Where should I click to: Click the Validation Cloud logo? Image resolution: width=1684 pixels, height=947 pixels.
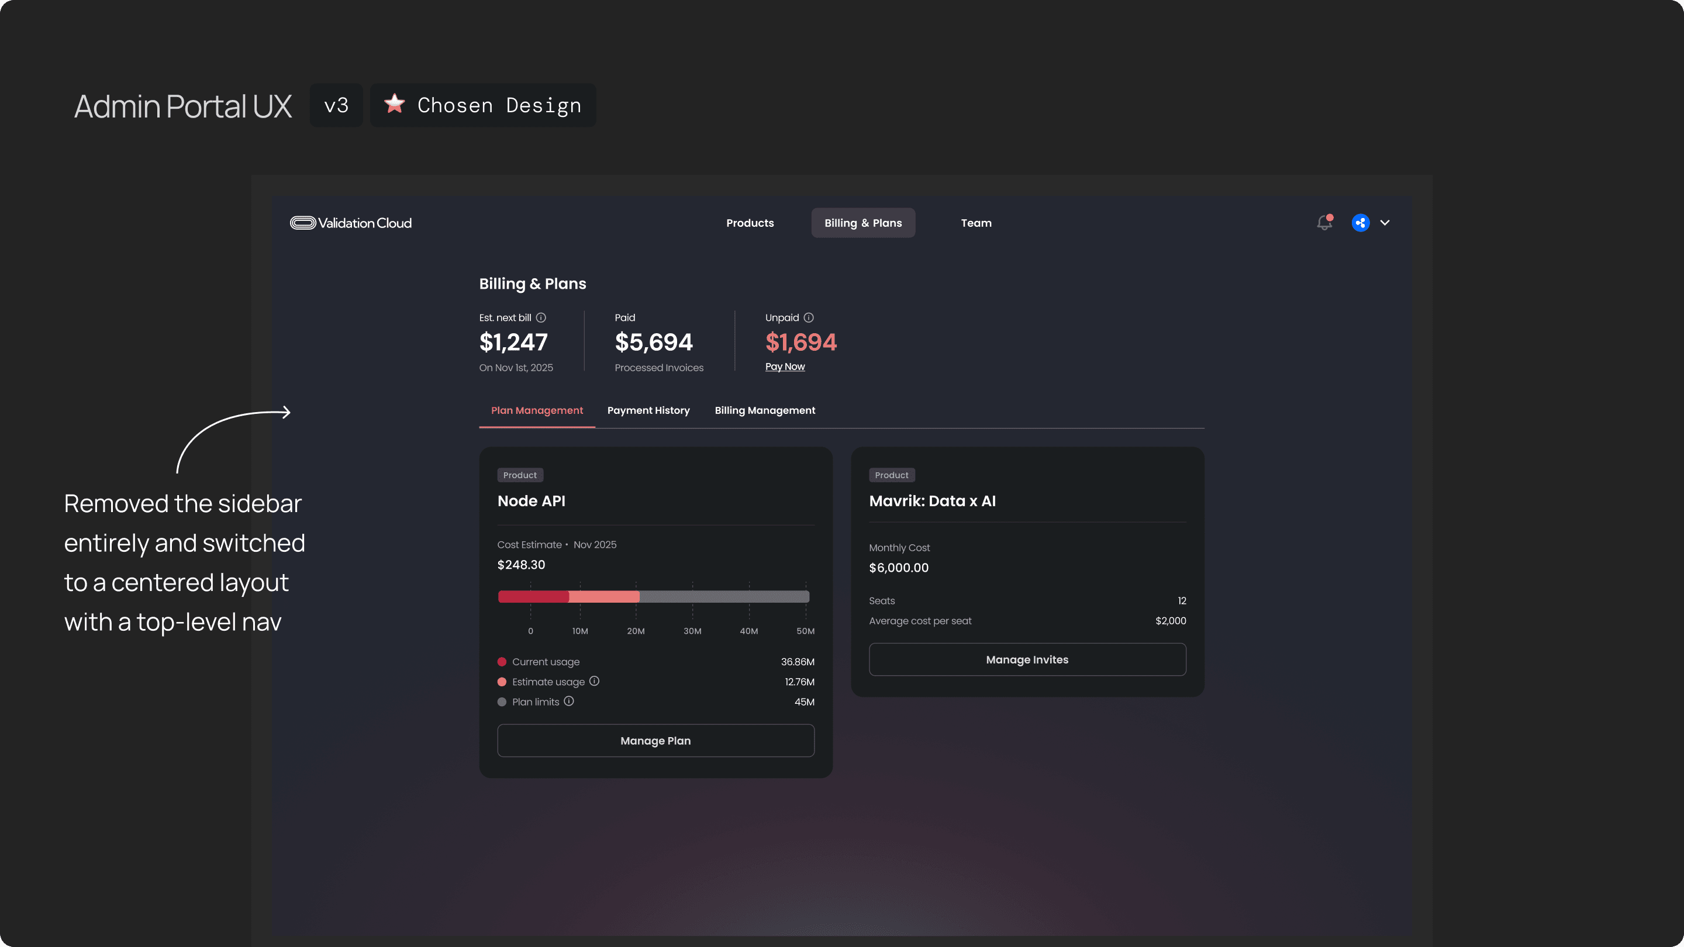click(351, 223)
